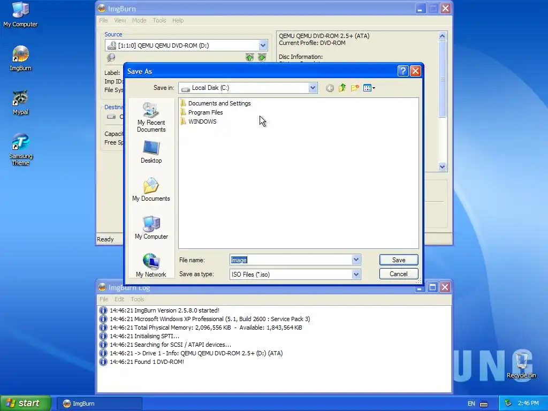
Task: Select the ImgBurn desktop shortcut
Action: [20, 59]
